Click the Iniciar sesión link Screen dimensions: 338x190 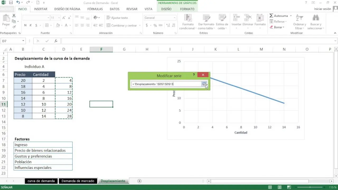(323, 9)
